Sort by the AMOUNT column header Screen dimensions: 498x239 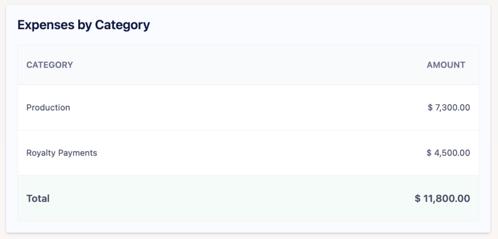[x=446, y=65]
